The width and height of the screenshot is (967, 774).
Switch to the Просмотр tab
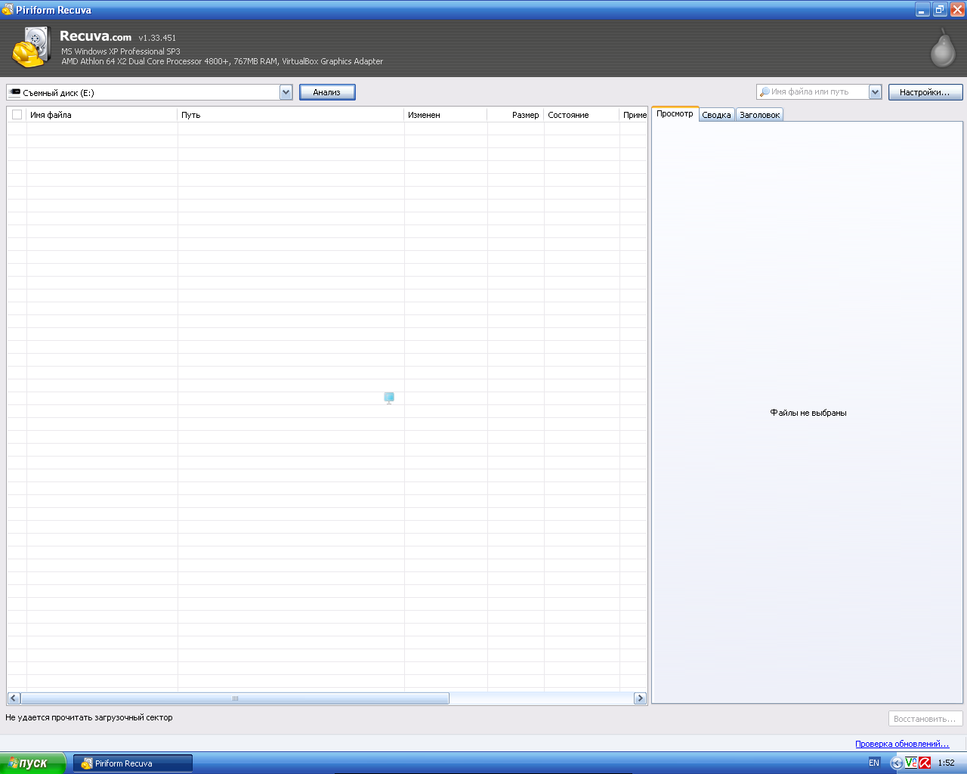tap(675, 113)
